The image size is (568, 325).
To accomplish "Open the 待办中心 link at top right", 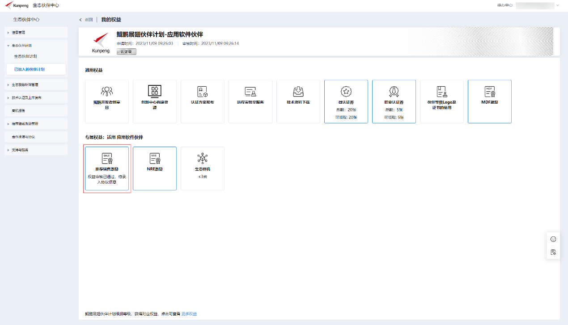I will (505, 5).
